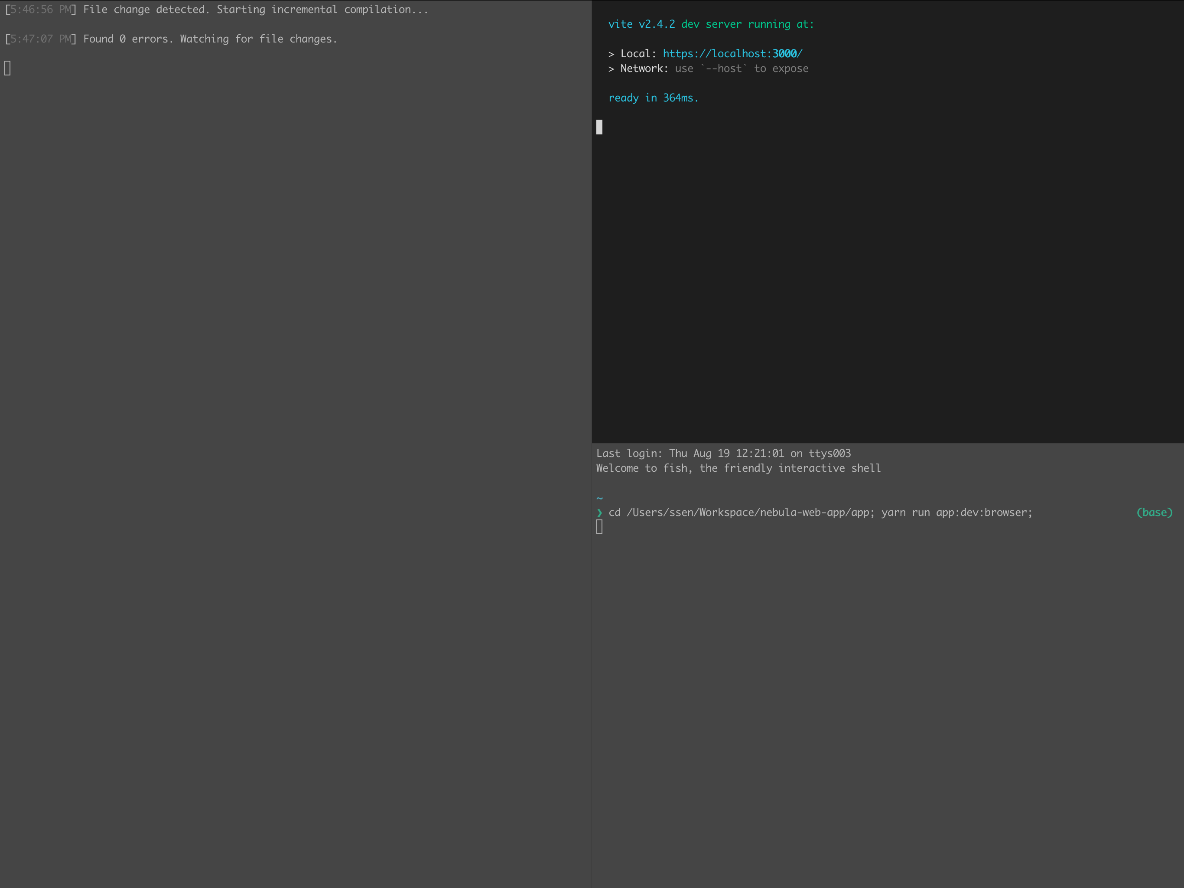Click the green prompt arrow before cd command
This screenshot has height=888, width=1184.
pyautogui.click(x=599, y=513)
